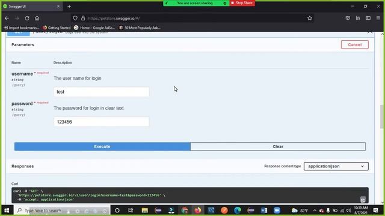Open the volume control in the system tray
Screen dimensions: 385x216
click(348, 211)
